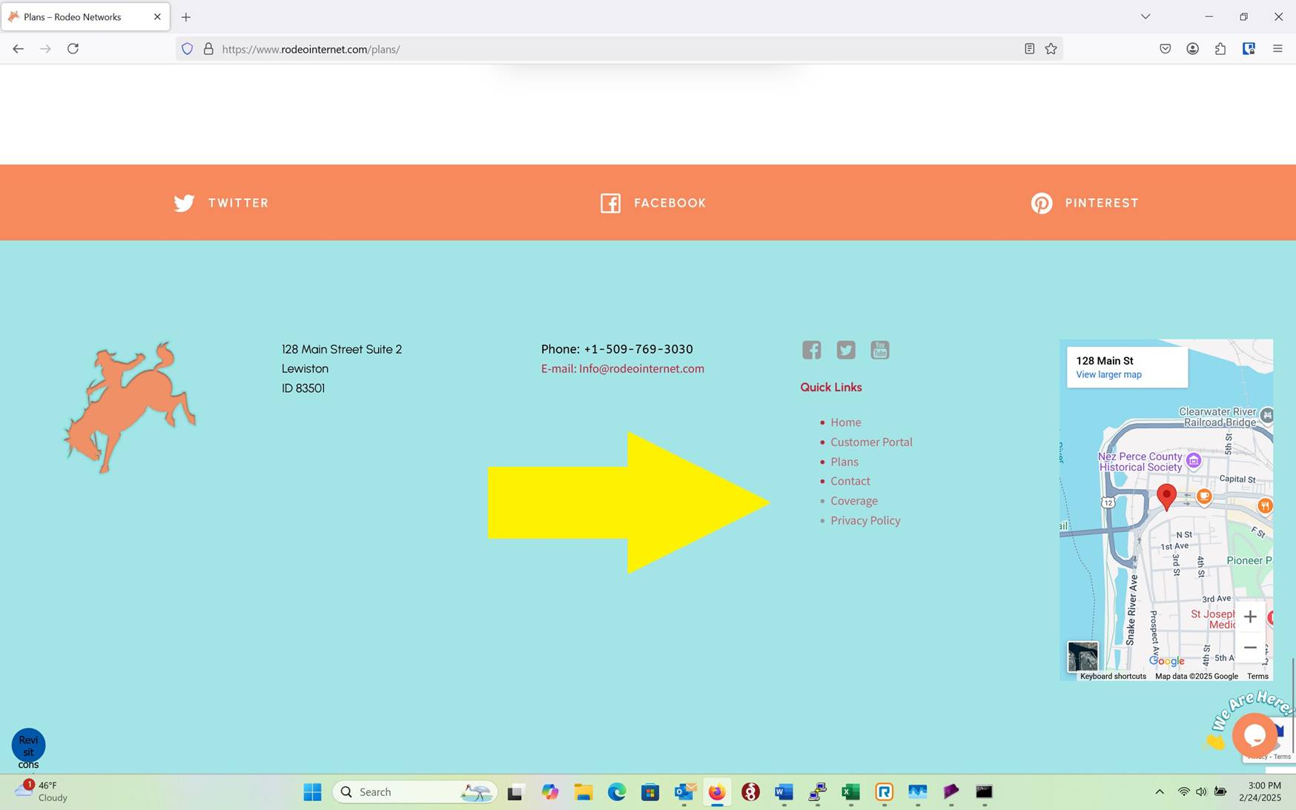The width and height of the screenshot is (1296, 810).
Task: Toggle reader view in the address bar
Action: tap(1029, 49)
